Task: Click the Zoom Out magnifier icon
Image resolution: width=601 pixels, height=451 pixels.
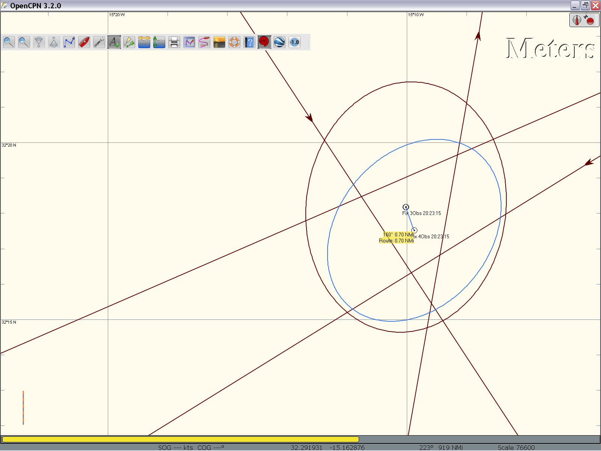Action: tap(24, 42)
